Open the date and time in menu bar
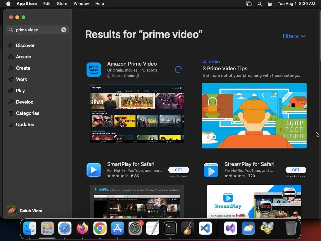Viewport: 321px width, 241px height. [296, 4]
